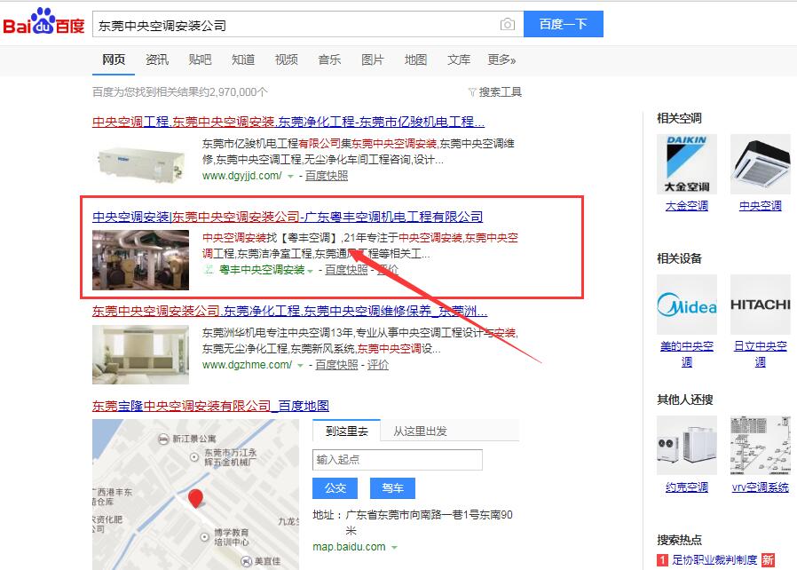The image size is (797, 570).
Task: Open camera image search icon
Action: pyautogui.click(x=507, y=25)
